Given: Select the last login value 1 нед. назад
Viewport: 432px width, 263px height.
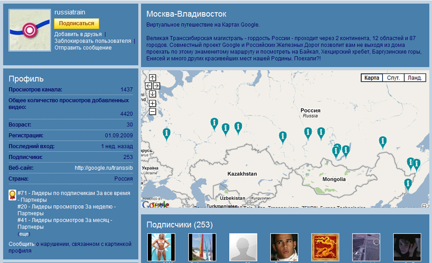Looking at the screenshot, I should click(117, 146).
